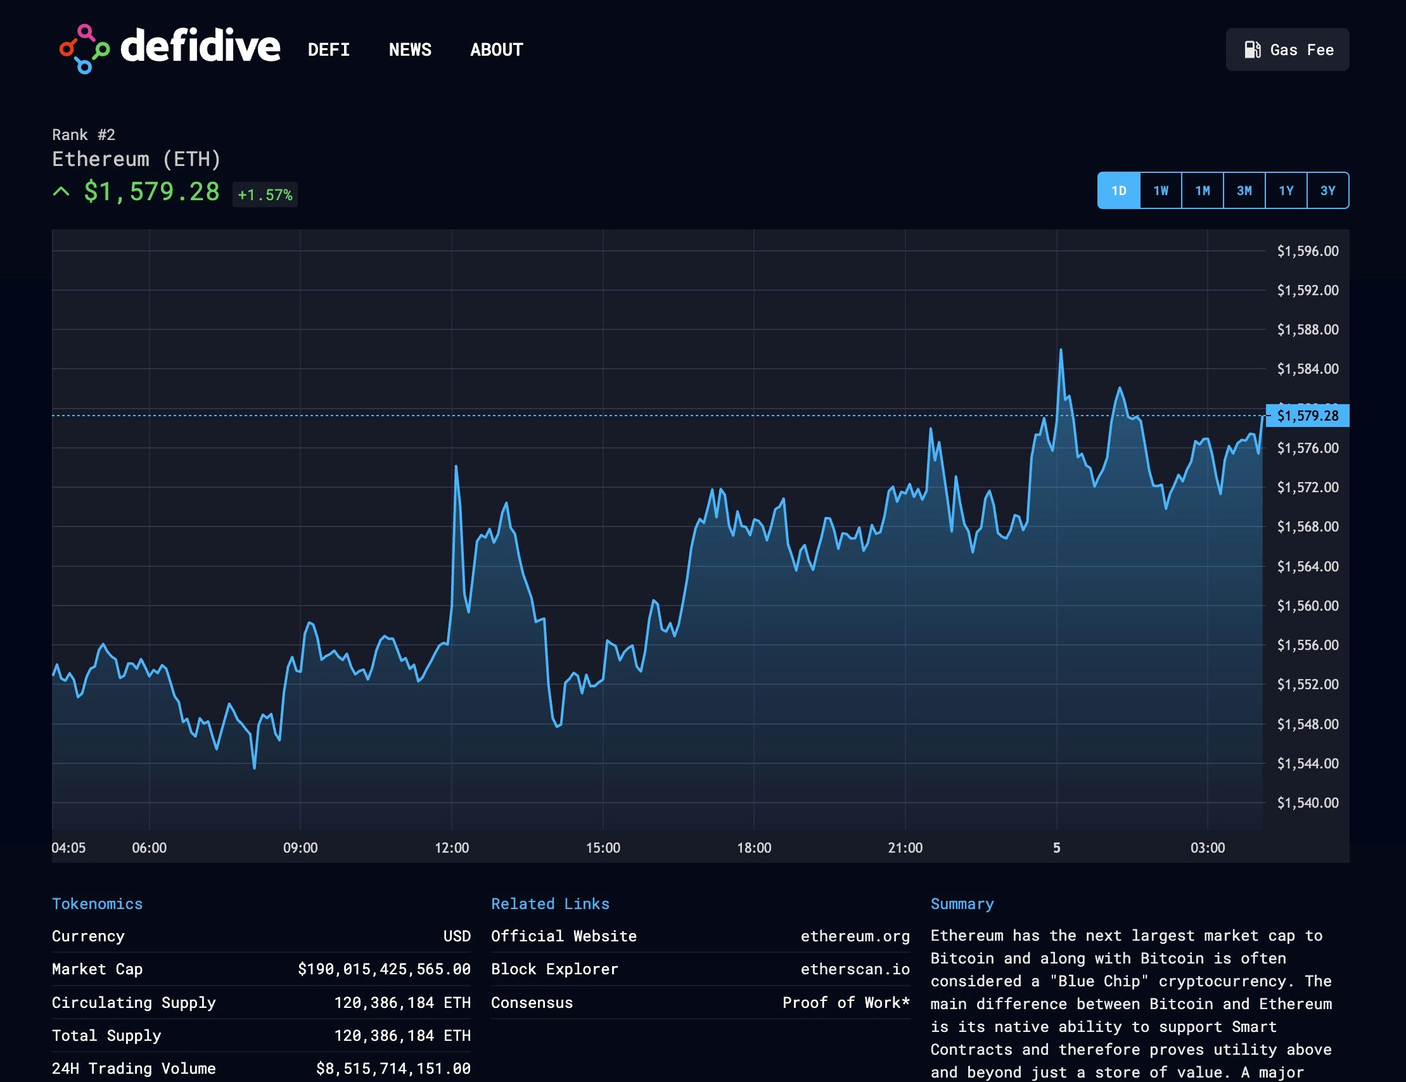Click the Official Website row label

point(564,936)
